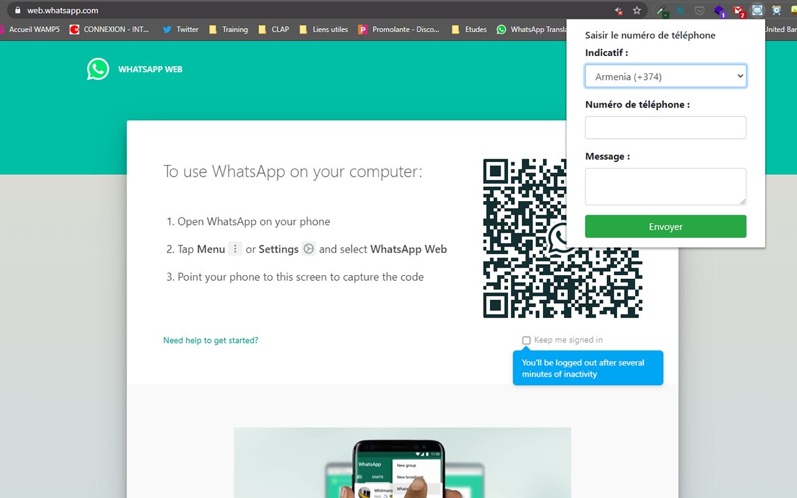
Task: Open the Need help to get started link
Action: [x=210, y=341]
